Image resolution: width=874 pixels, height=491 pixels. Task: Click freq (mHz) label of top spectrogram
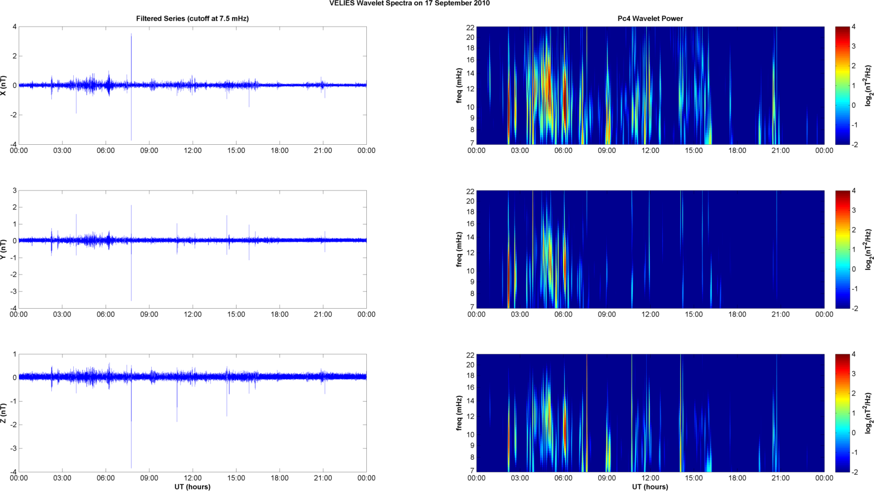[459, 85]
